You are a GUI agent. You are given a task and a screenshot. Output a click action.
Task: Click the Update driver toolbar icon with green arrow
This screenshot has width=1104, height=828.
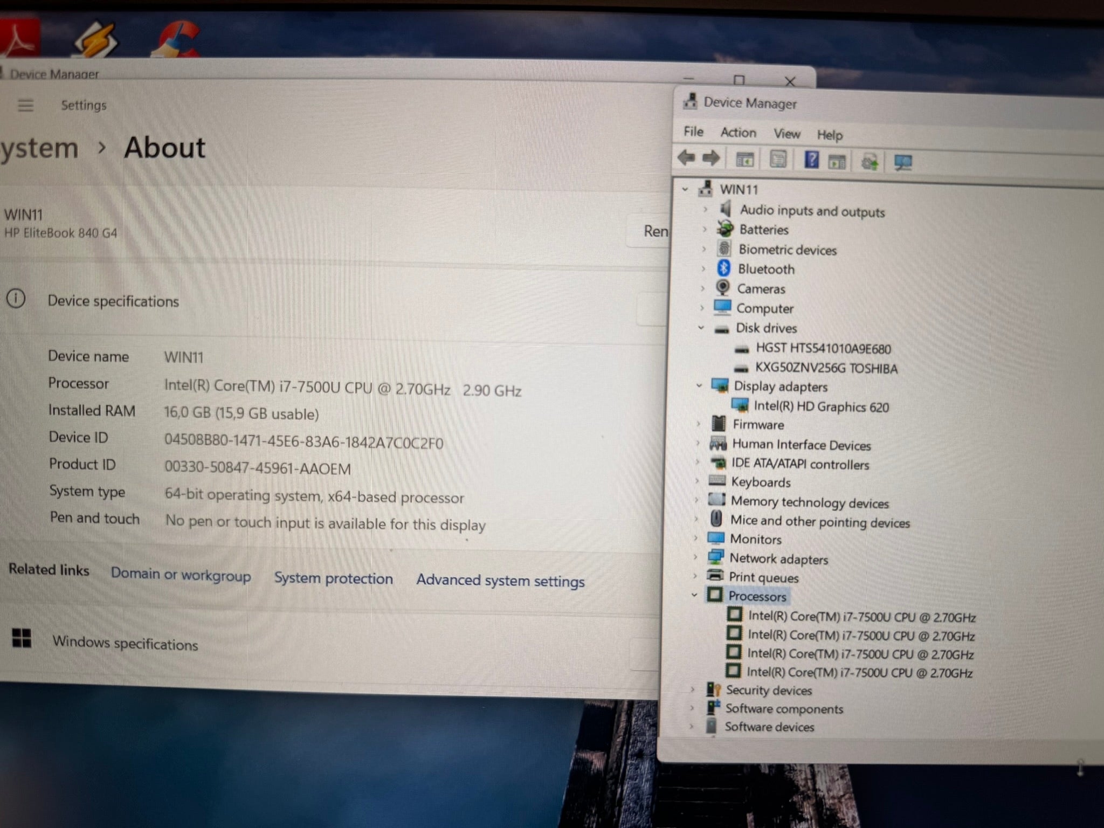[x=869, y=162]
